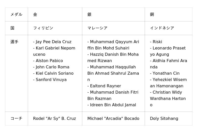202x133 pixels.
Task: Click the 国 row label
Action: coord(12,28)
